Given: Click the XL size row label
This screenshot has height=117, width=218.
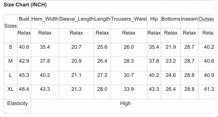Looking at the screenshot, I should pos(11,89).
